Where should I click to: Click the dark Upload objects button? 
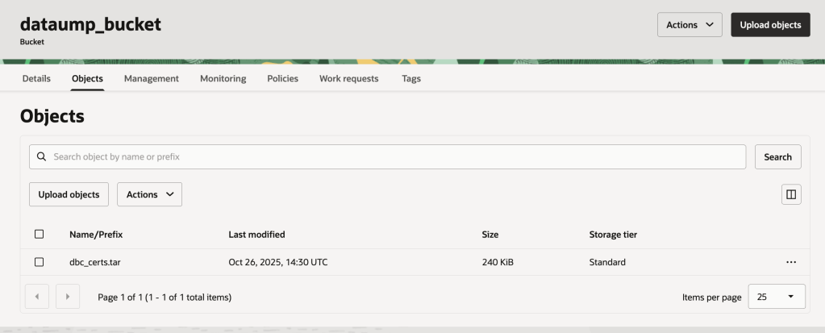click(769, 25)
